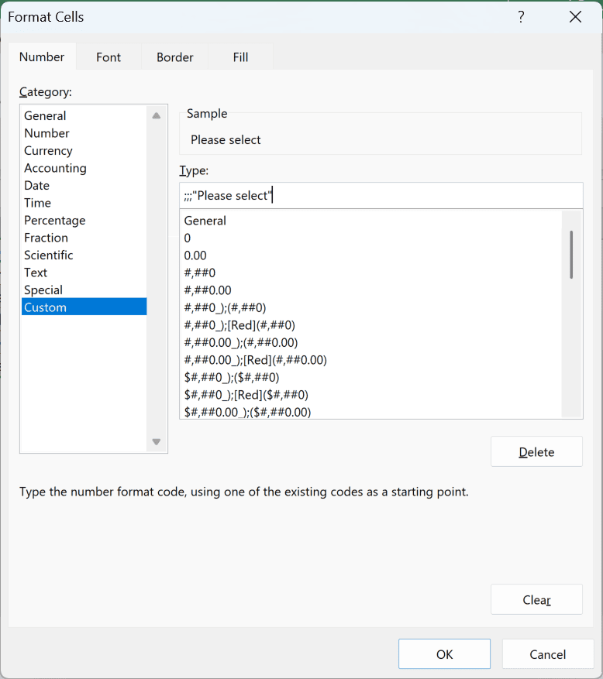Switch to the Number tab
This screenshot has height=679, width=603.
(x=42, y=57)
